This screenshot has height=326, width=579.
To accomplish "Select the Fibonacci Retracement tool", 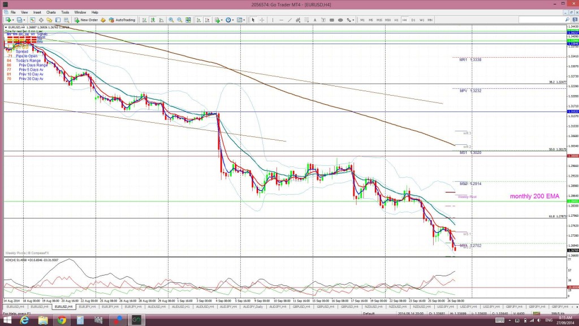I will tap(306, 20).
